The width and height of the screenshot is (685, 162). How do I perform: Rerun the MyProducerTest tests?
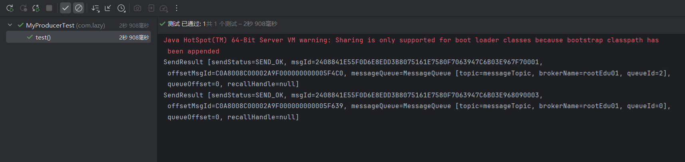point(10,8)
